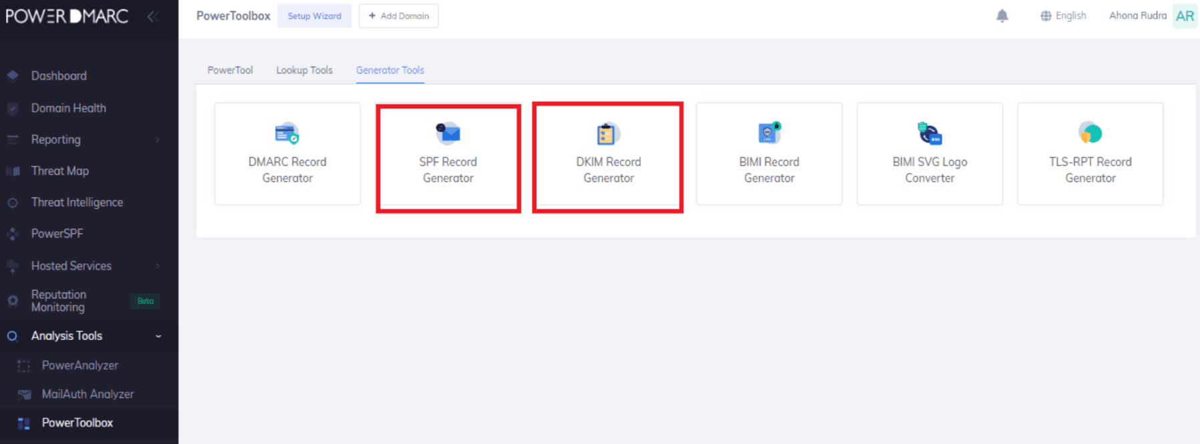Switch to the PowerTool tab

[230, 70]
